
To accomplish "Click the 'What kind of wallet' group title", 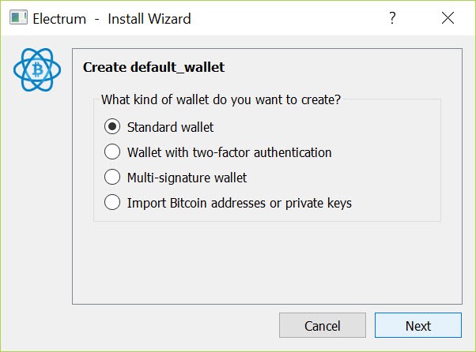I will click(x=221, y=99).
